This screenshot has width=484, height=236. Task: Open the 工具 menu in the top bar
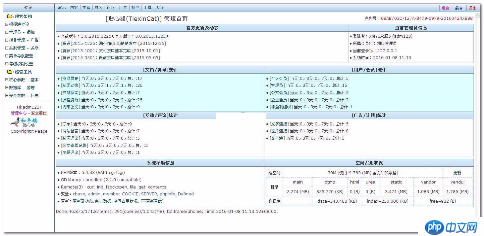(x=147, y=8)
